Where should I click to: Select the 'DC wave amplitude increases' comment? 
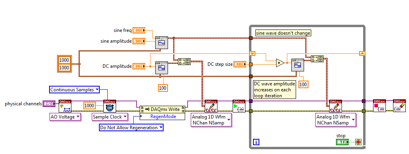tap(275, 90)
